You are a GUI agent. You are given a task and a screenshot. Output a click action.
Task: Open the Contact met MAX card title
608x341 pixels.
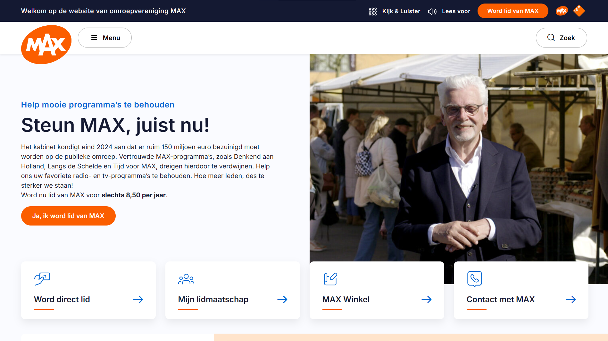tap(501, 299)
